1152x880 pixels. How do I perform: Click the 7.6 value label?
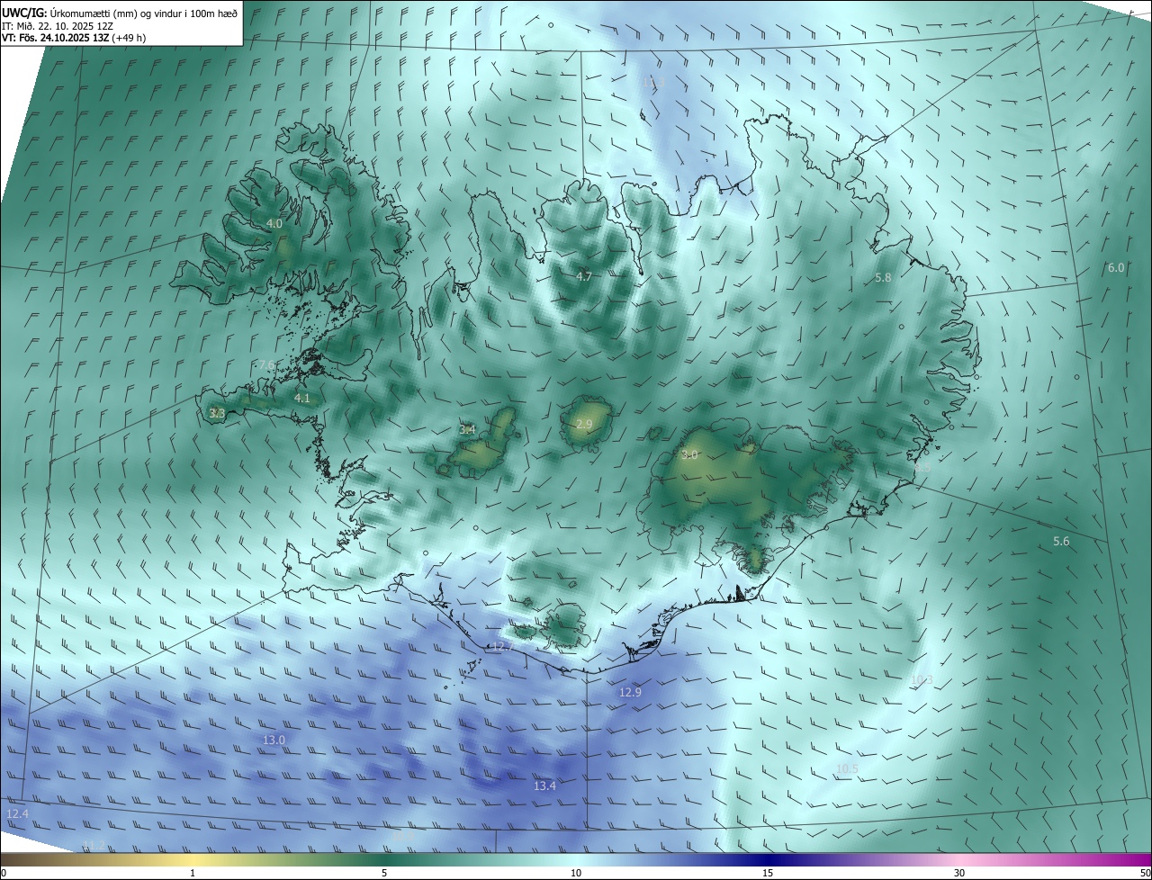point(265,364)
